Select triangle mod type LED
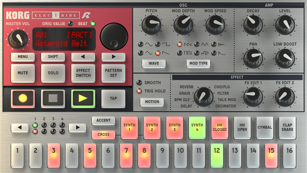 [196, 44]
